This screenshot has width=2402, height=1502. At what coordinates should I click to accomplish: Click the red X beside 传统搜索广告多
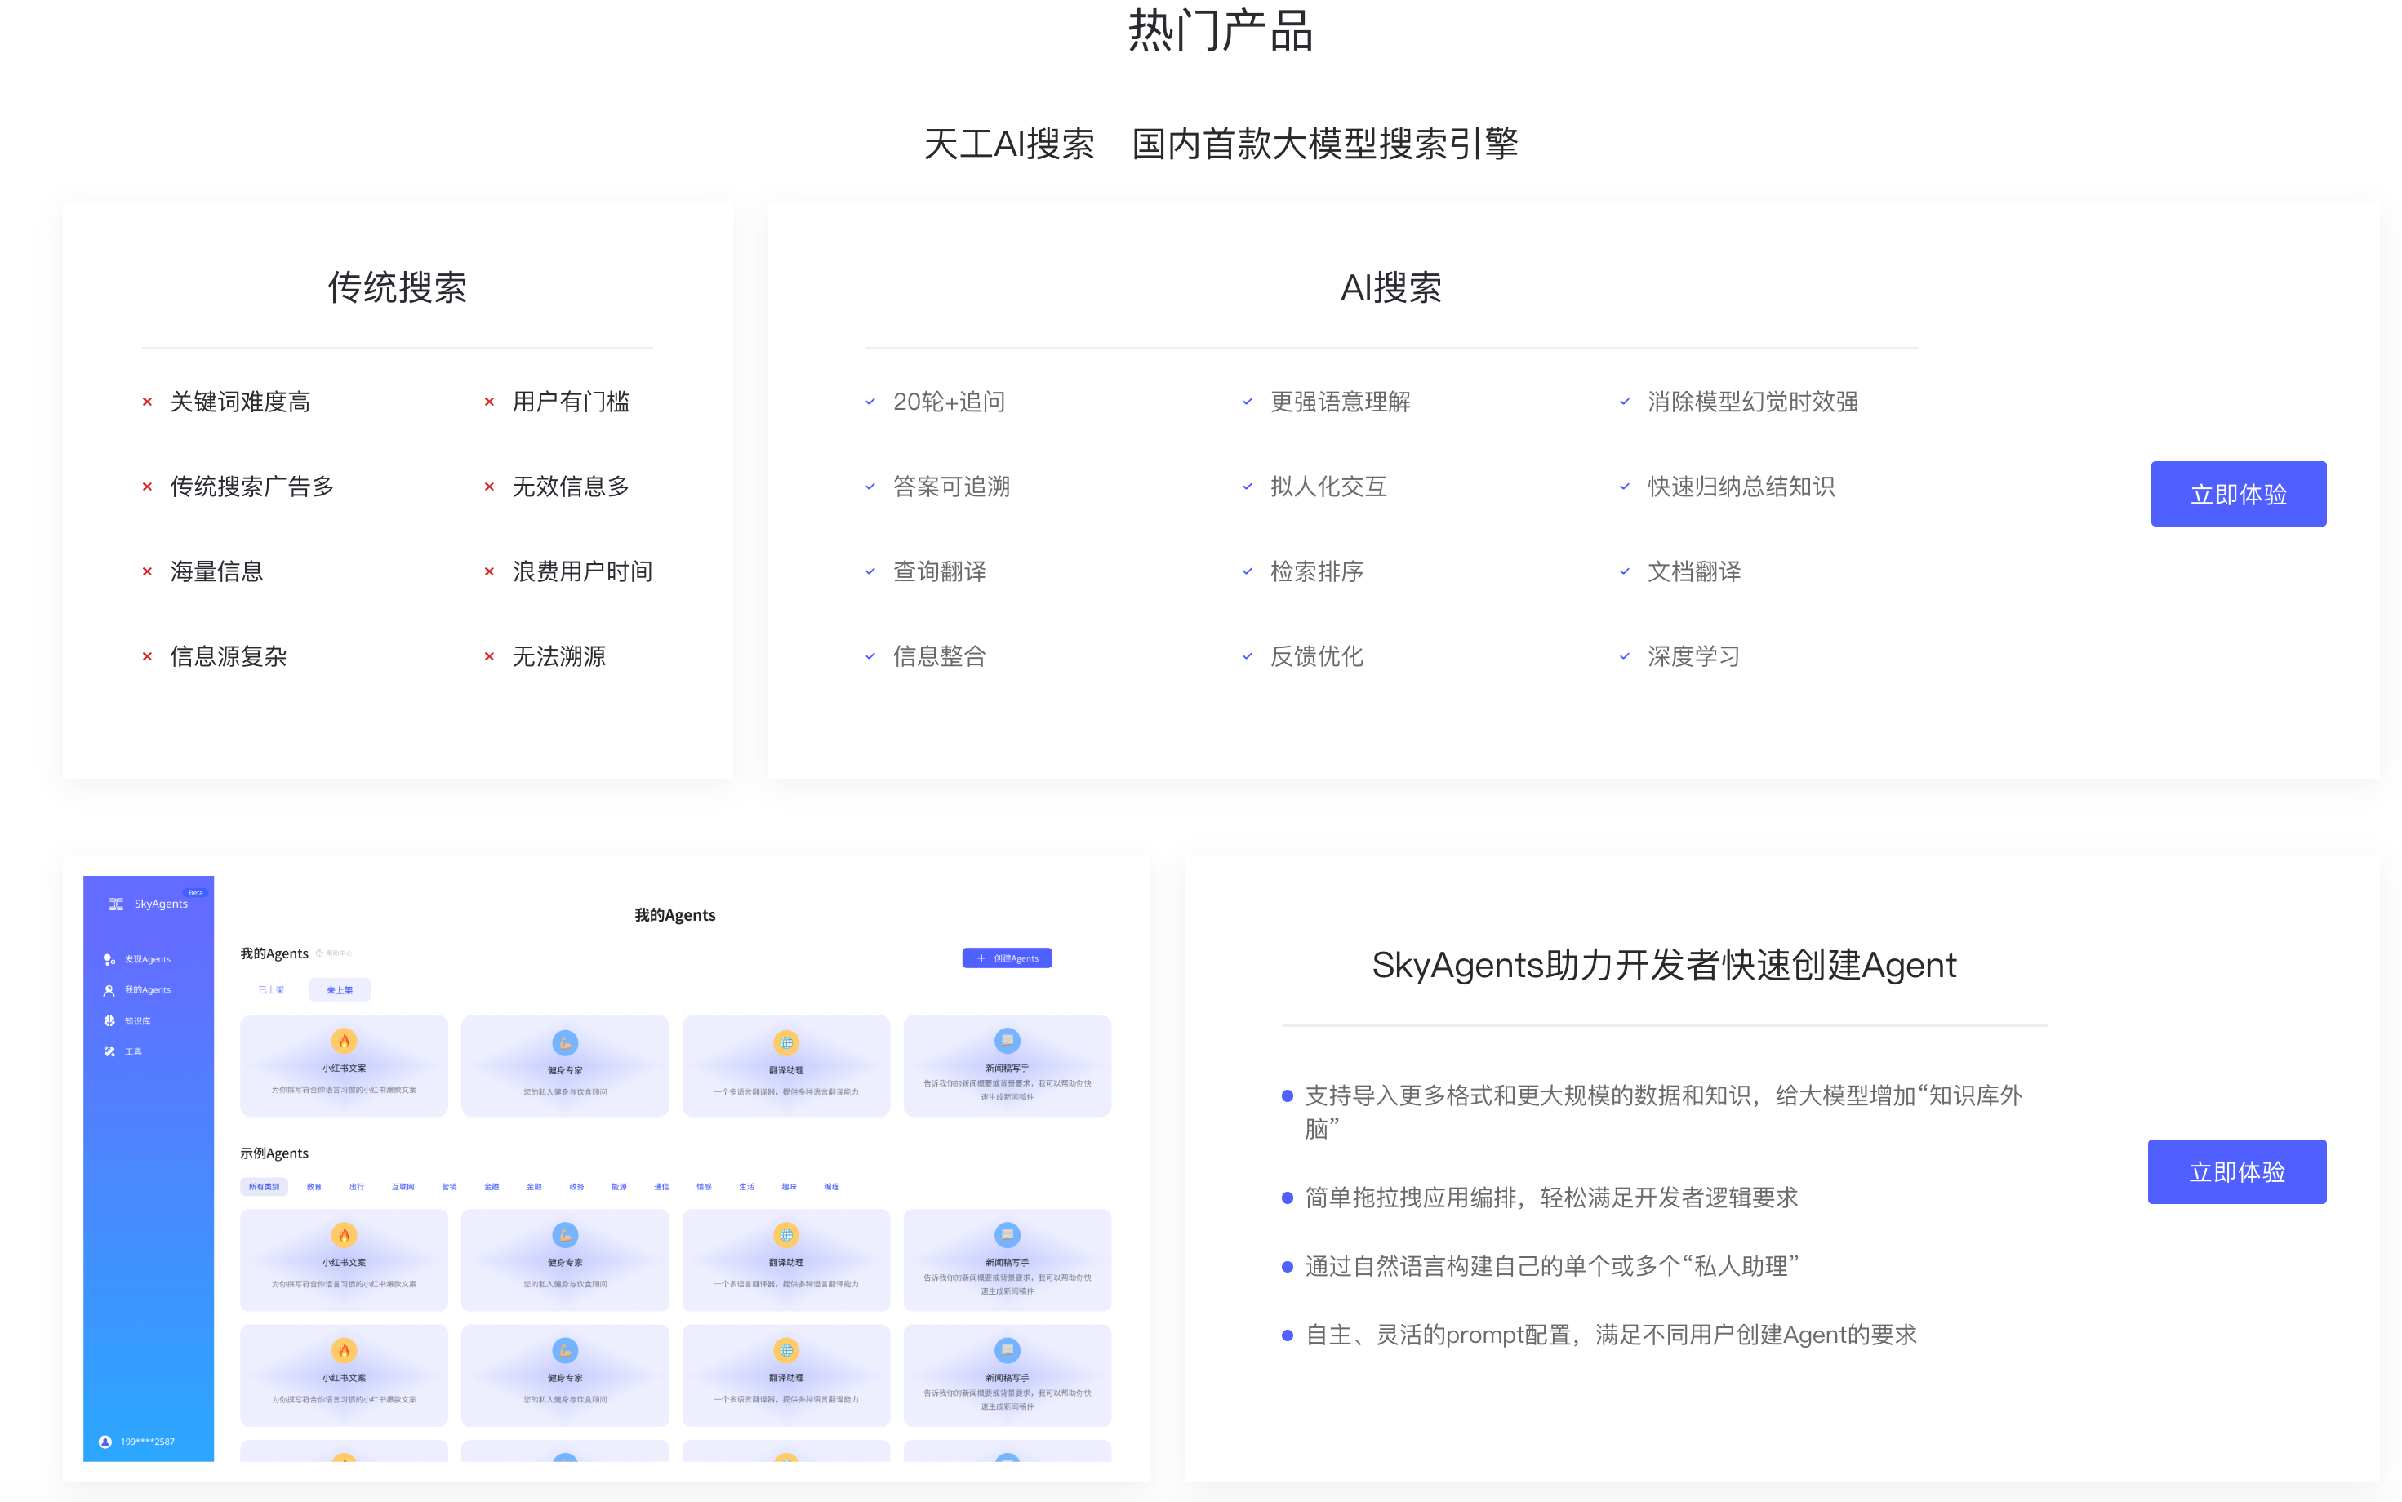[147, 487]
